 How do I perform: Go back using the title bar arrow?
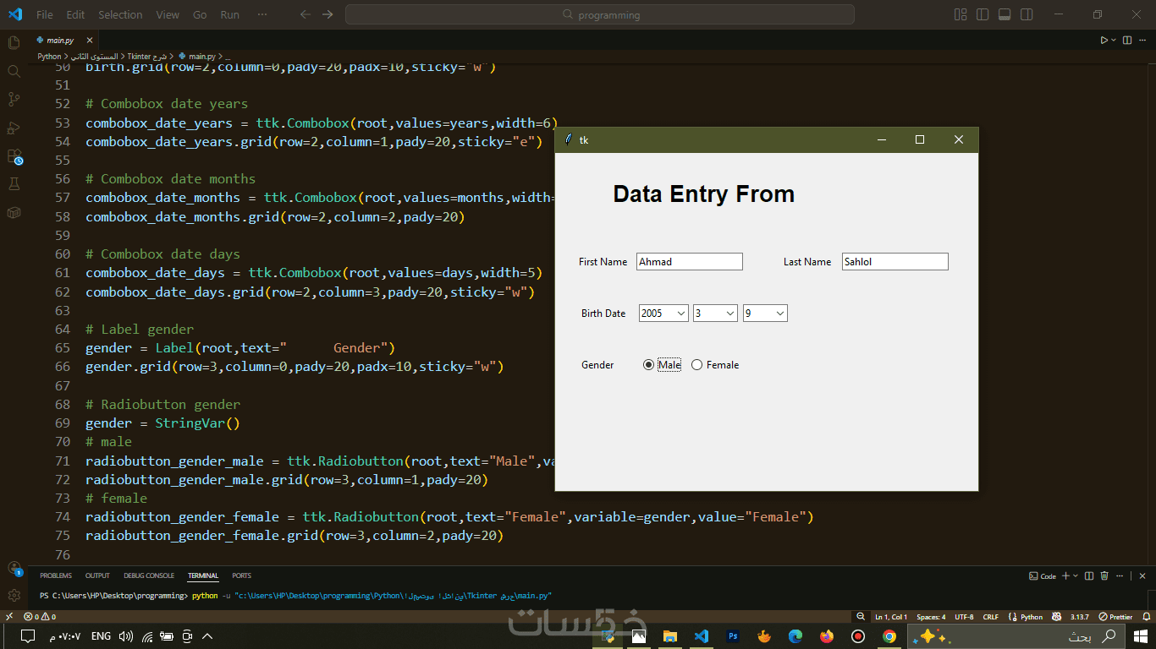click(x=306, y=14)
